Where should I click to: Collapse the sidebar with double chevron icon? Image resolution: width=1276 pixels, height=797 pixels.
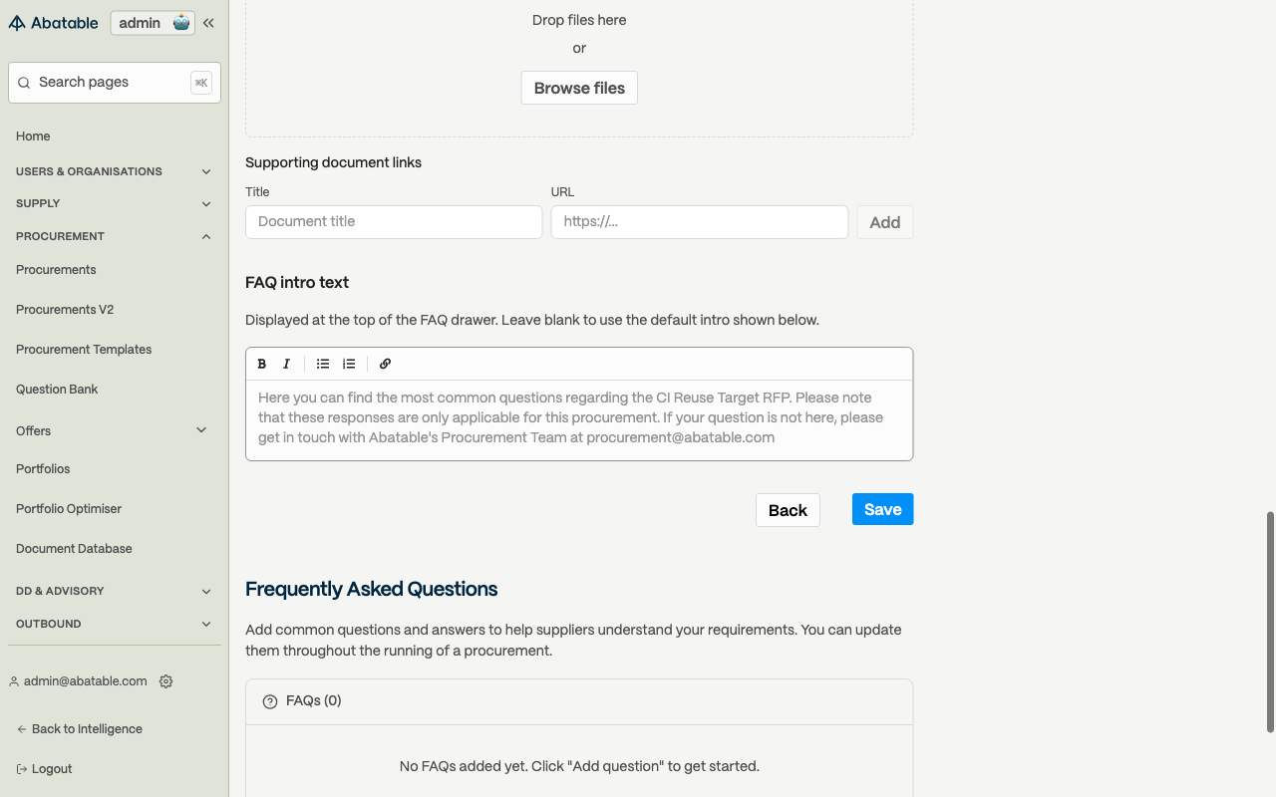(208, 23)
